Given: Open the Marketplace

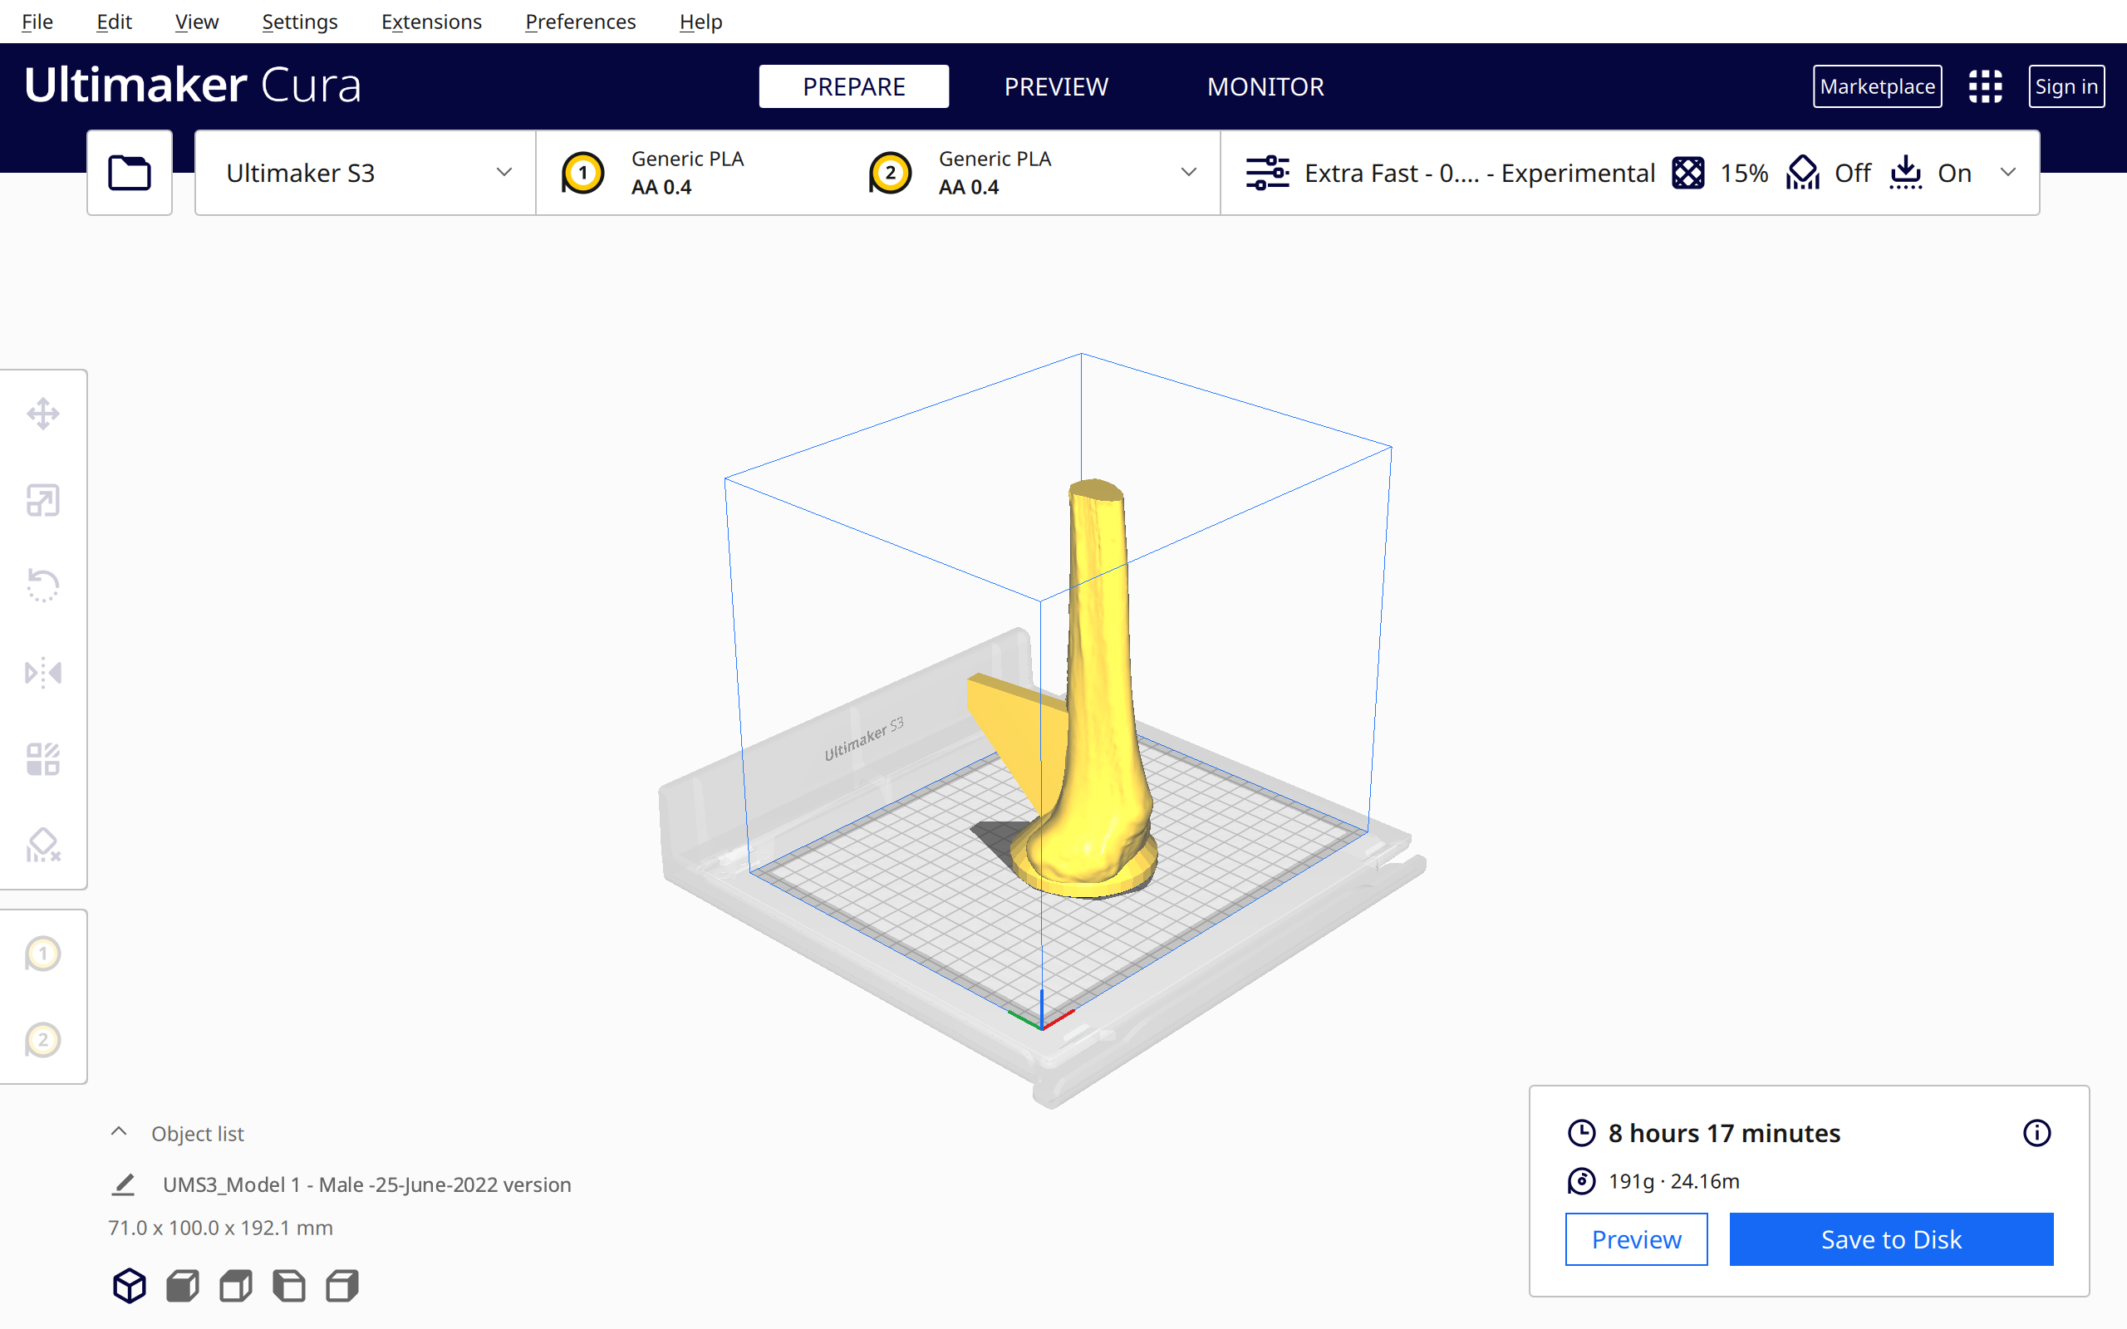Looking at the screenshot, I should pyautogui.click(x=1877, y=86).
